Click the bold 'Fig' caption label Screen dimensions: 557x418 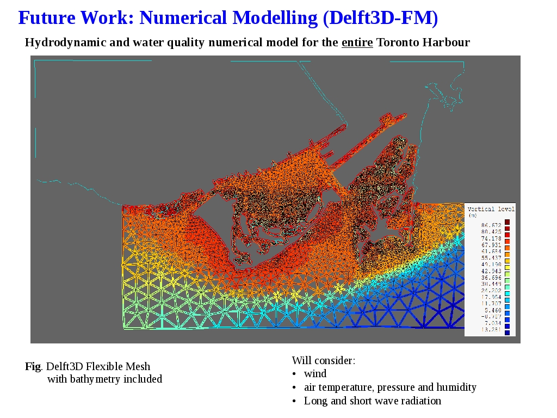click(x=33, y=366)
